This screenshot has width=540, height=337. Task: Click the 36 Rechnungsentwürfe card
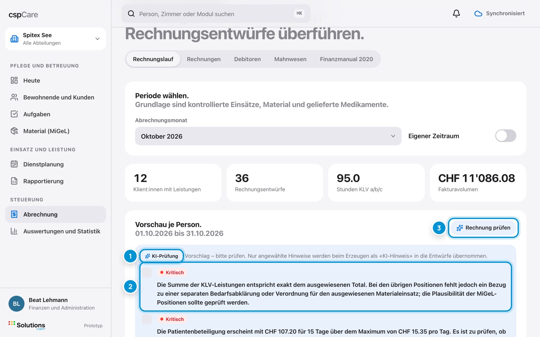tap(275, 183)
